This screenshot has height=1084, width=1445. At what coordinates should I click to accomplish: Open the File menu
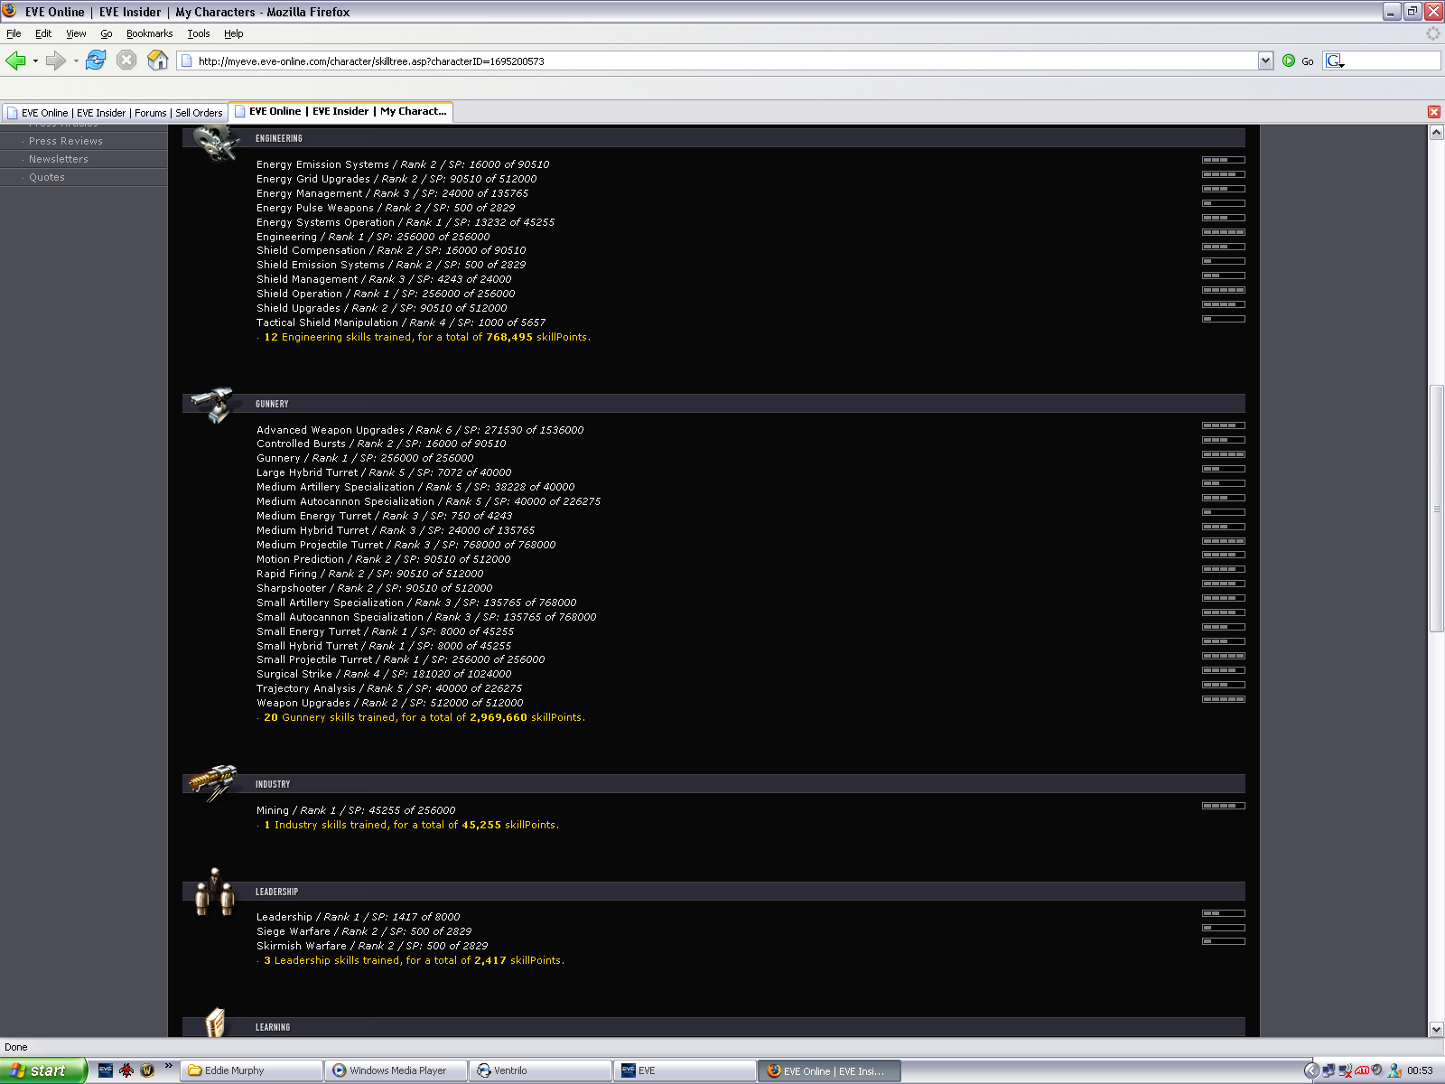14,33
